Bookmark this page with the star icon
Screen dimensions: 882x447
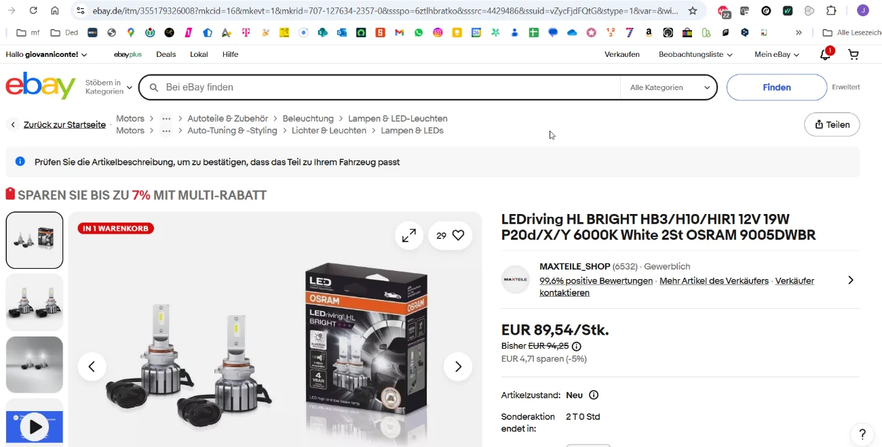(693, 11)
